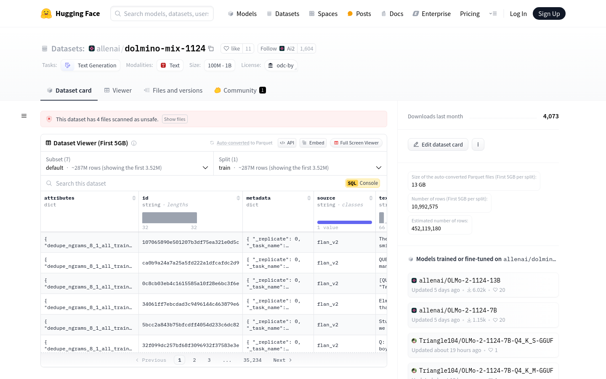Click the like heart button
The image size is (606, 379).
point(232,48)
